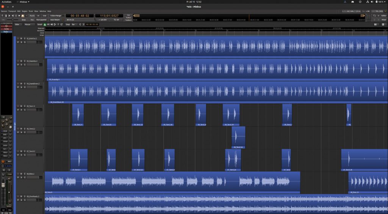The width and height of the screenshot is (388, 214).
Task: Open the Window menu
Action: click(43, 11)
